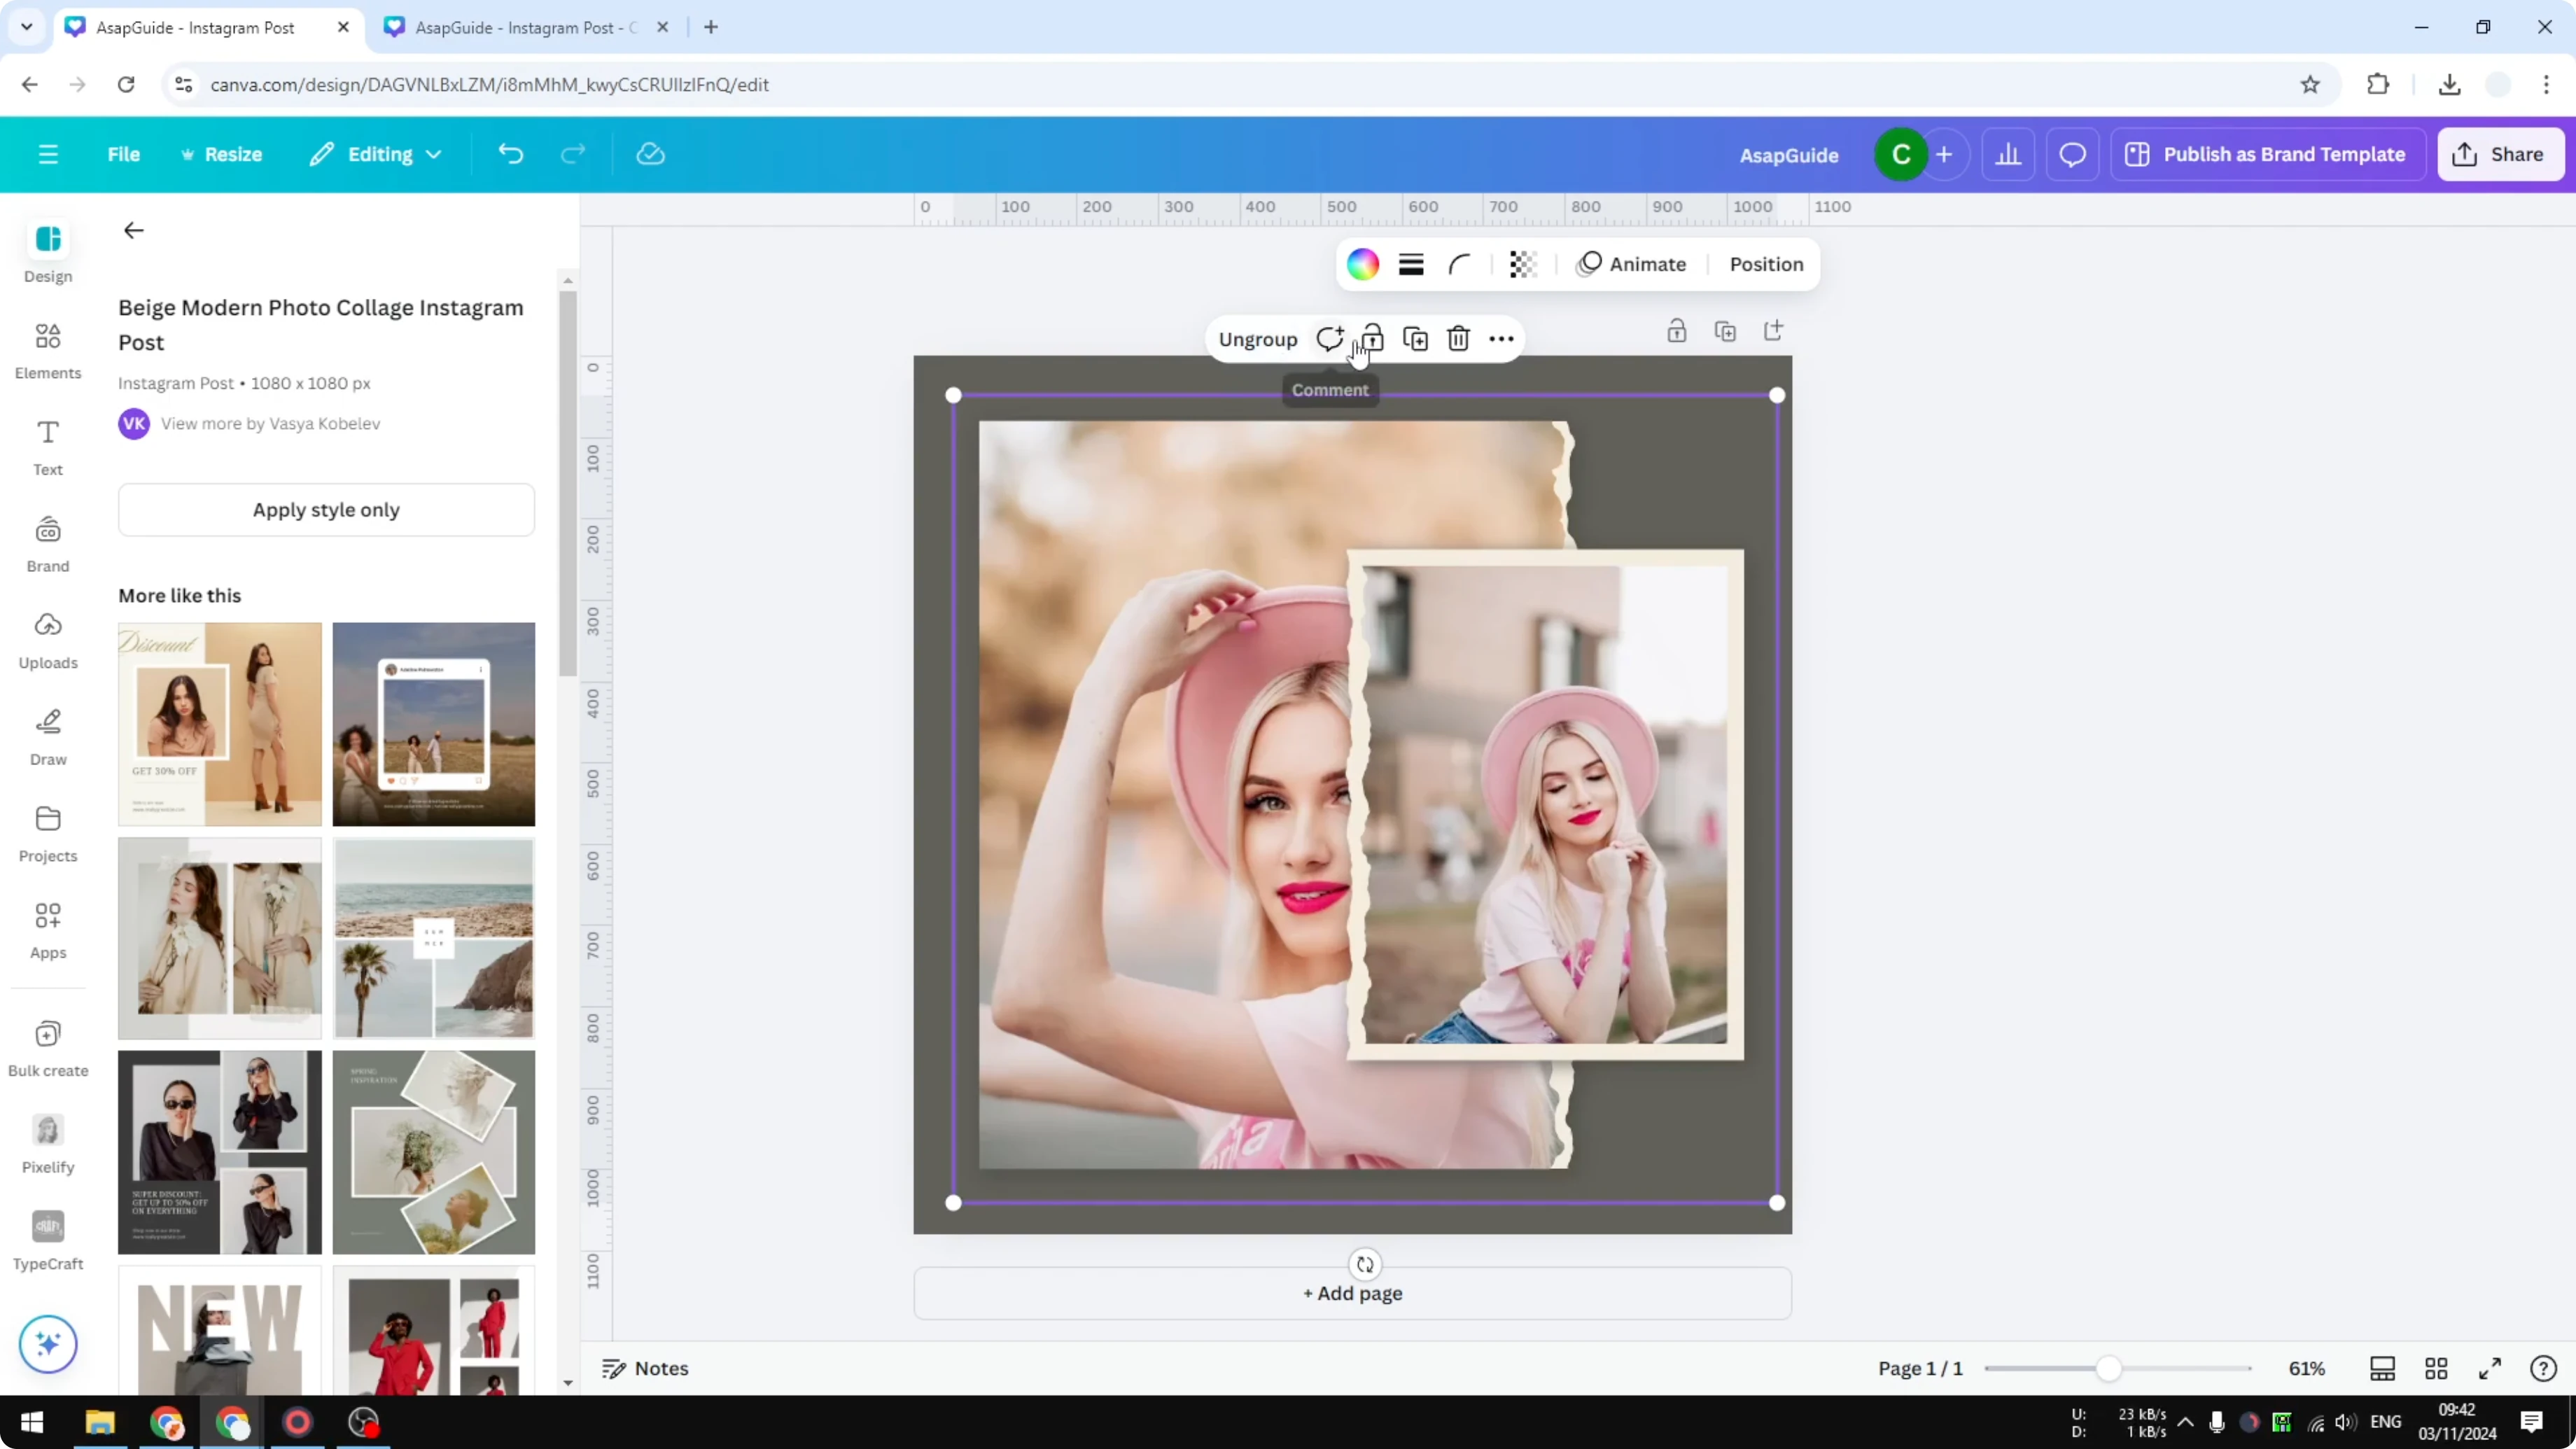Click the Apply style only button

click(x=326, y=509)
